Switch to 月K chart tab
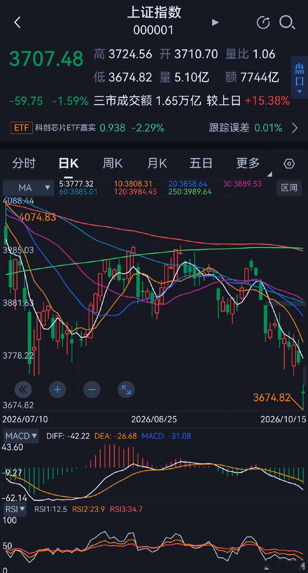Screen dimensions: 308x573 point(157,164)
